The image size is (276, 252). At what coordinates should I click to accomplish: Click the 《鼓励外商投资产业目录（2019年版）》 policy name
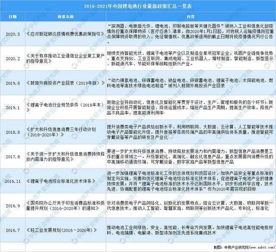pyautogui.click(x=66, y=83)
